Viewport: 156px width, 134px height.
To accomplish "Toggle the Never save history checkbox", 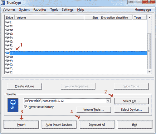I will point(26,107).
